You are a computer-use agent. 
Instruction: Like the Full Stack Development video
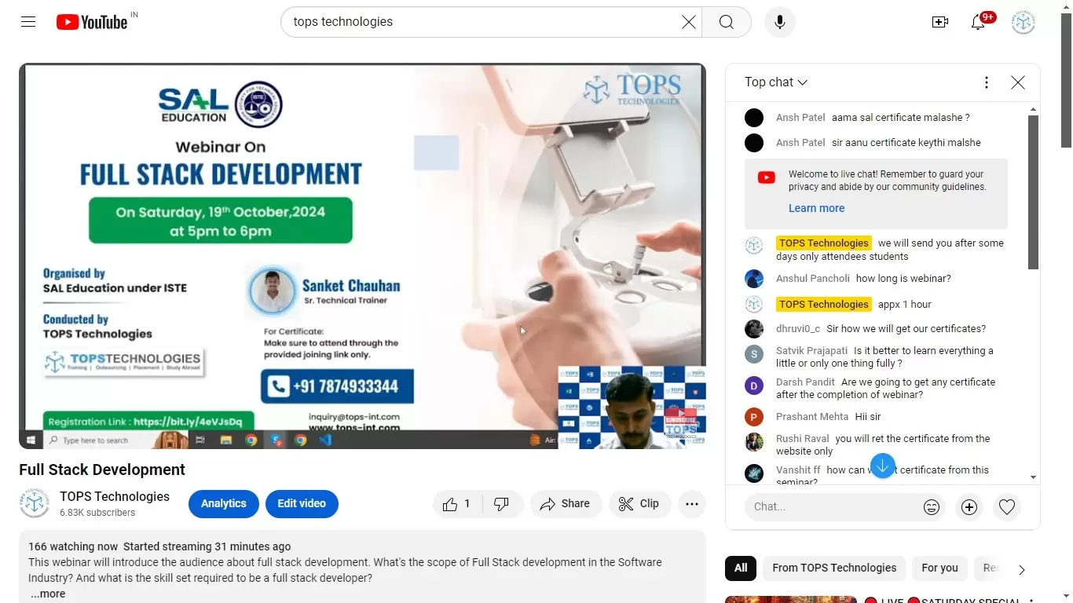click(456, 504)
